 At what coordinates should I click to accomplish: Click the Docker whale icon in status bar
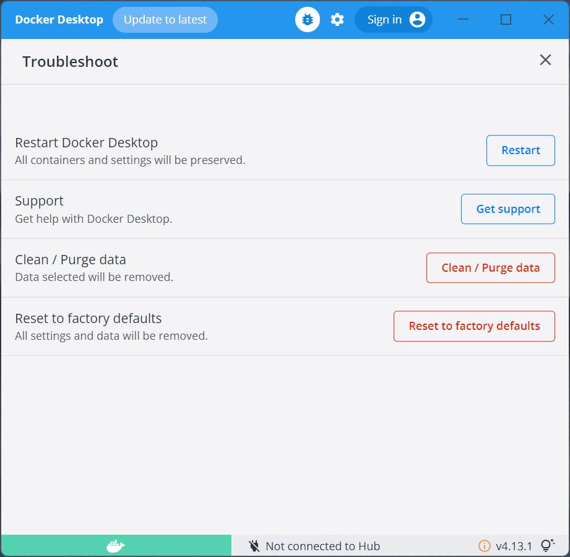(x=116, y=545)
